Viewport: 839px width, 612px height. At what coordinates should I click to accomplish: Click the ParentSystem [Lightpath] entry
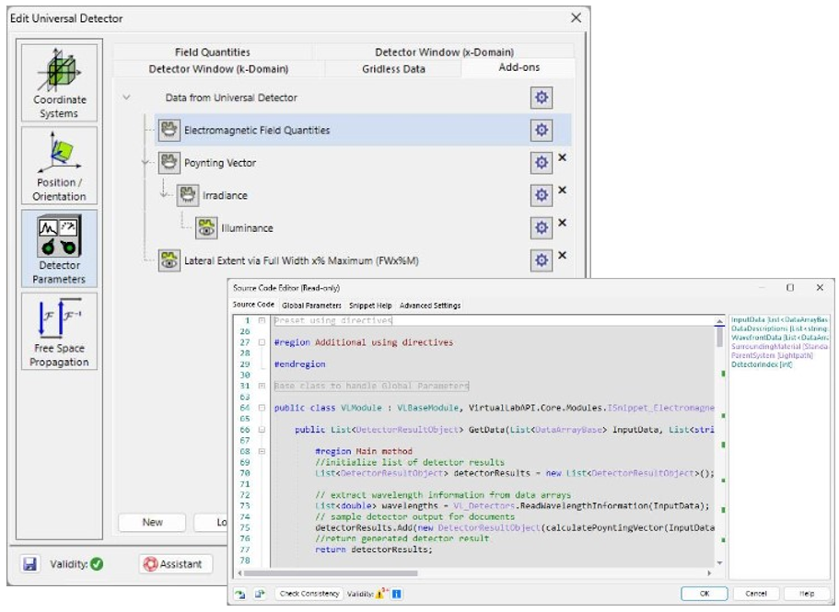[772, 355]
